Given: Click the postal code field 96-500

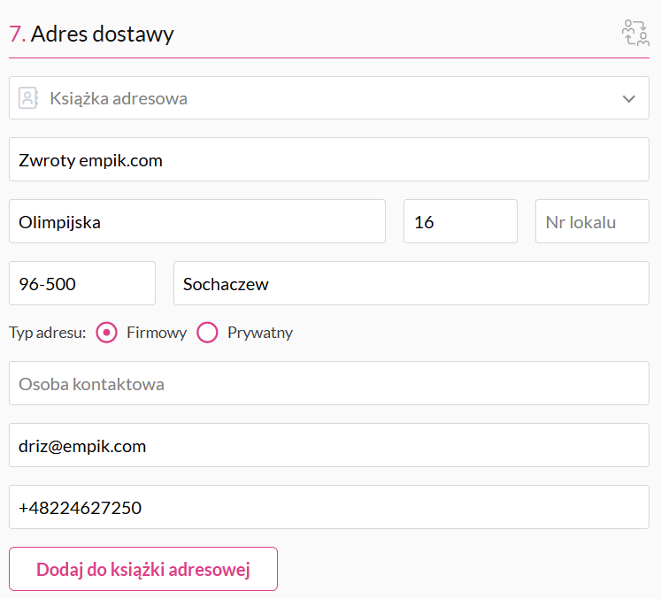Looking at the screenshot, I should pos(82,283).
